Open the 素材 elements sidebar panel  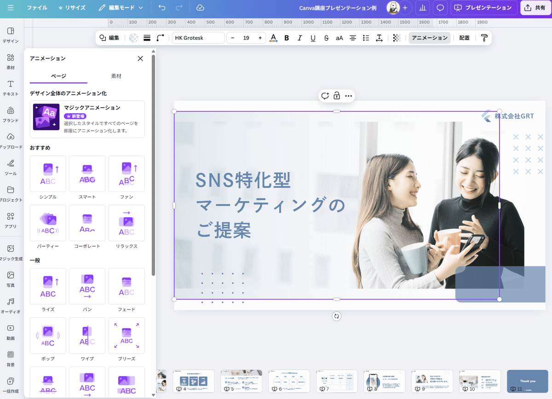click(x=11, y=61)
